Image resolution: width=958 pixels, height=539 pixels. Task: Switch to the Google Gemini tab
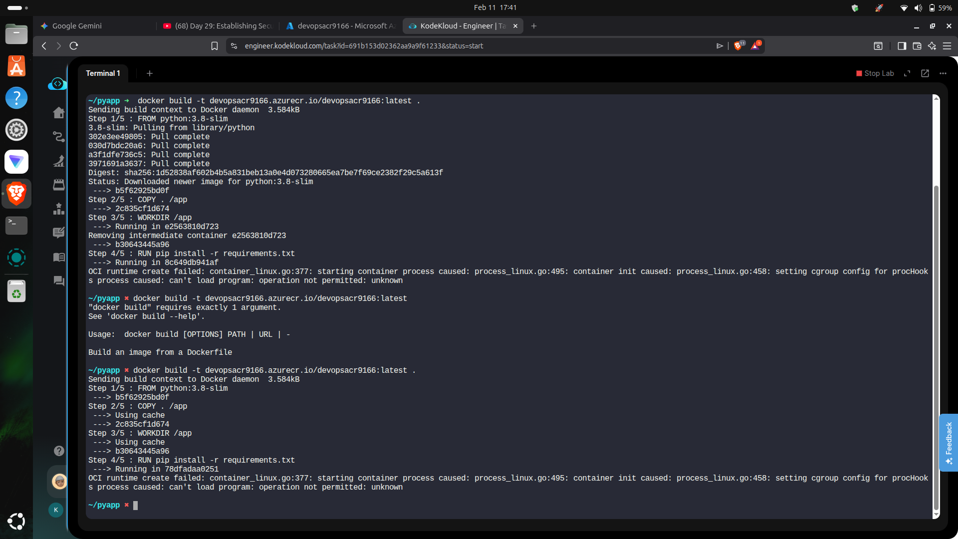(77, 26)
